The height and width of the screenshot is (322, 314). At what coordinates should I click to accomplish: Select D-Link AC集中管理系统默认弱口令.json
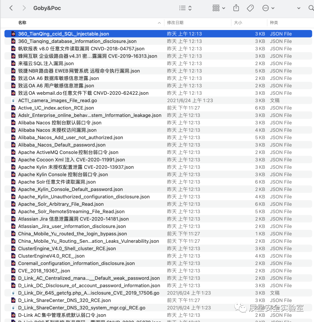[158, 315]
